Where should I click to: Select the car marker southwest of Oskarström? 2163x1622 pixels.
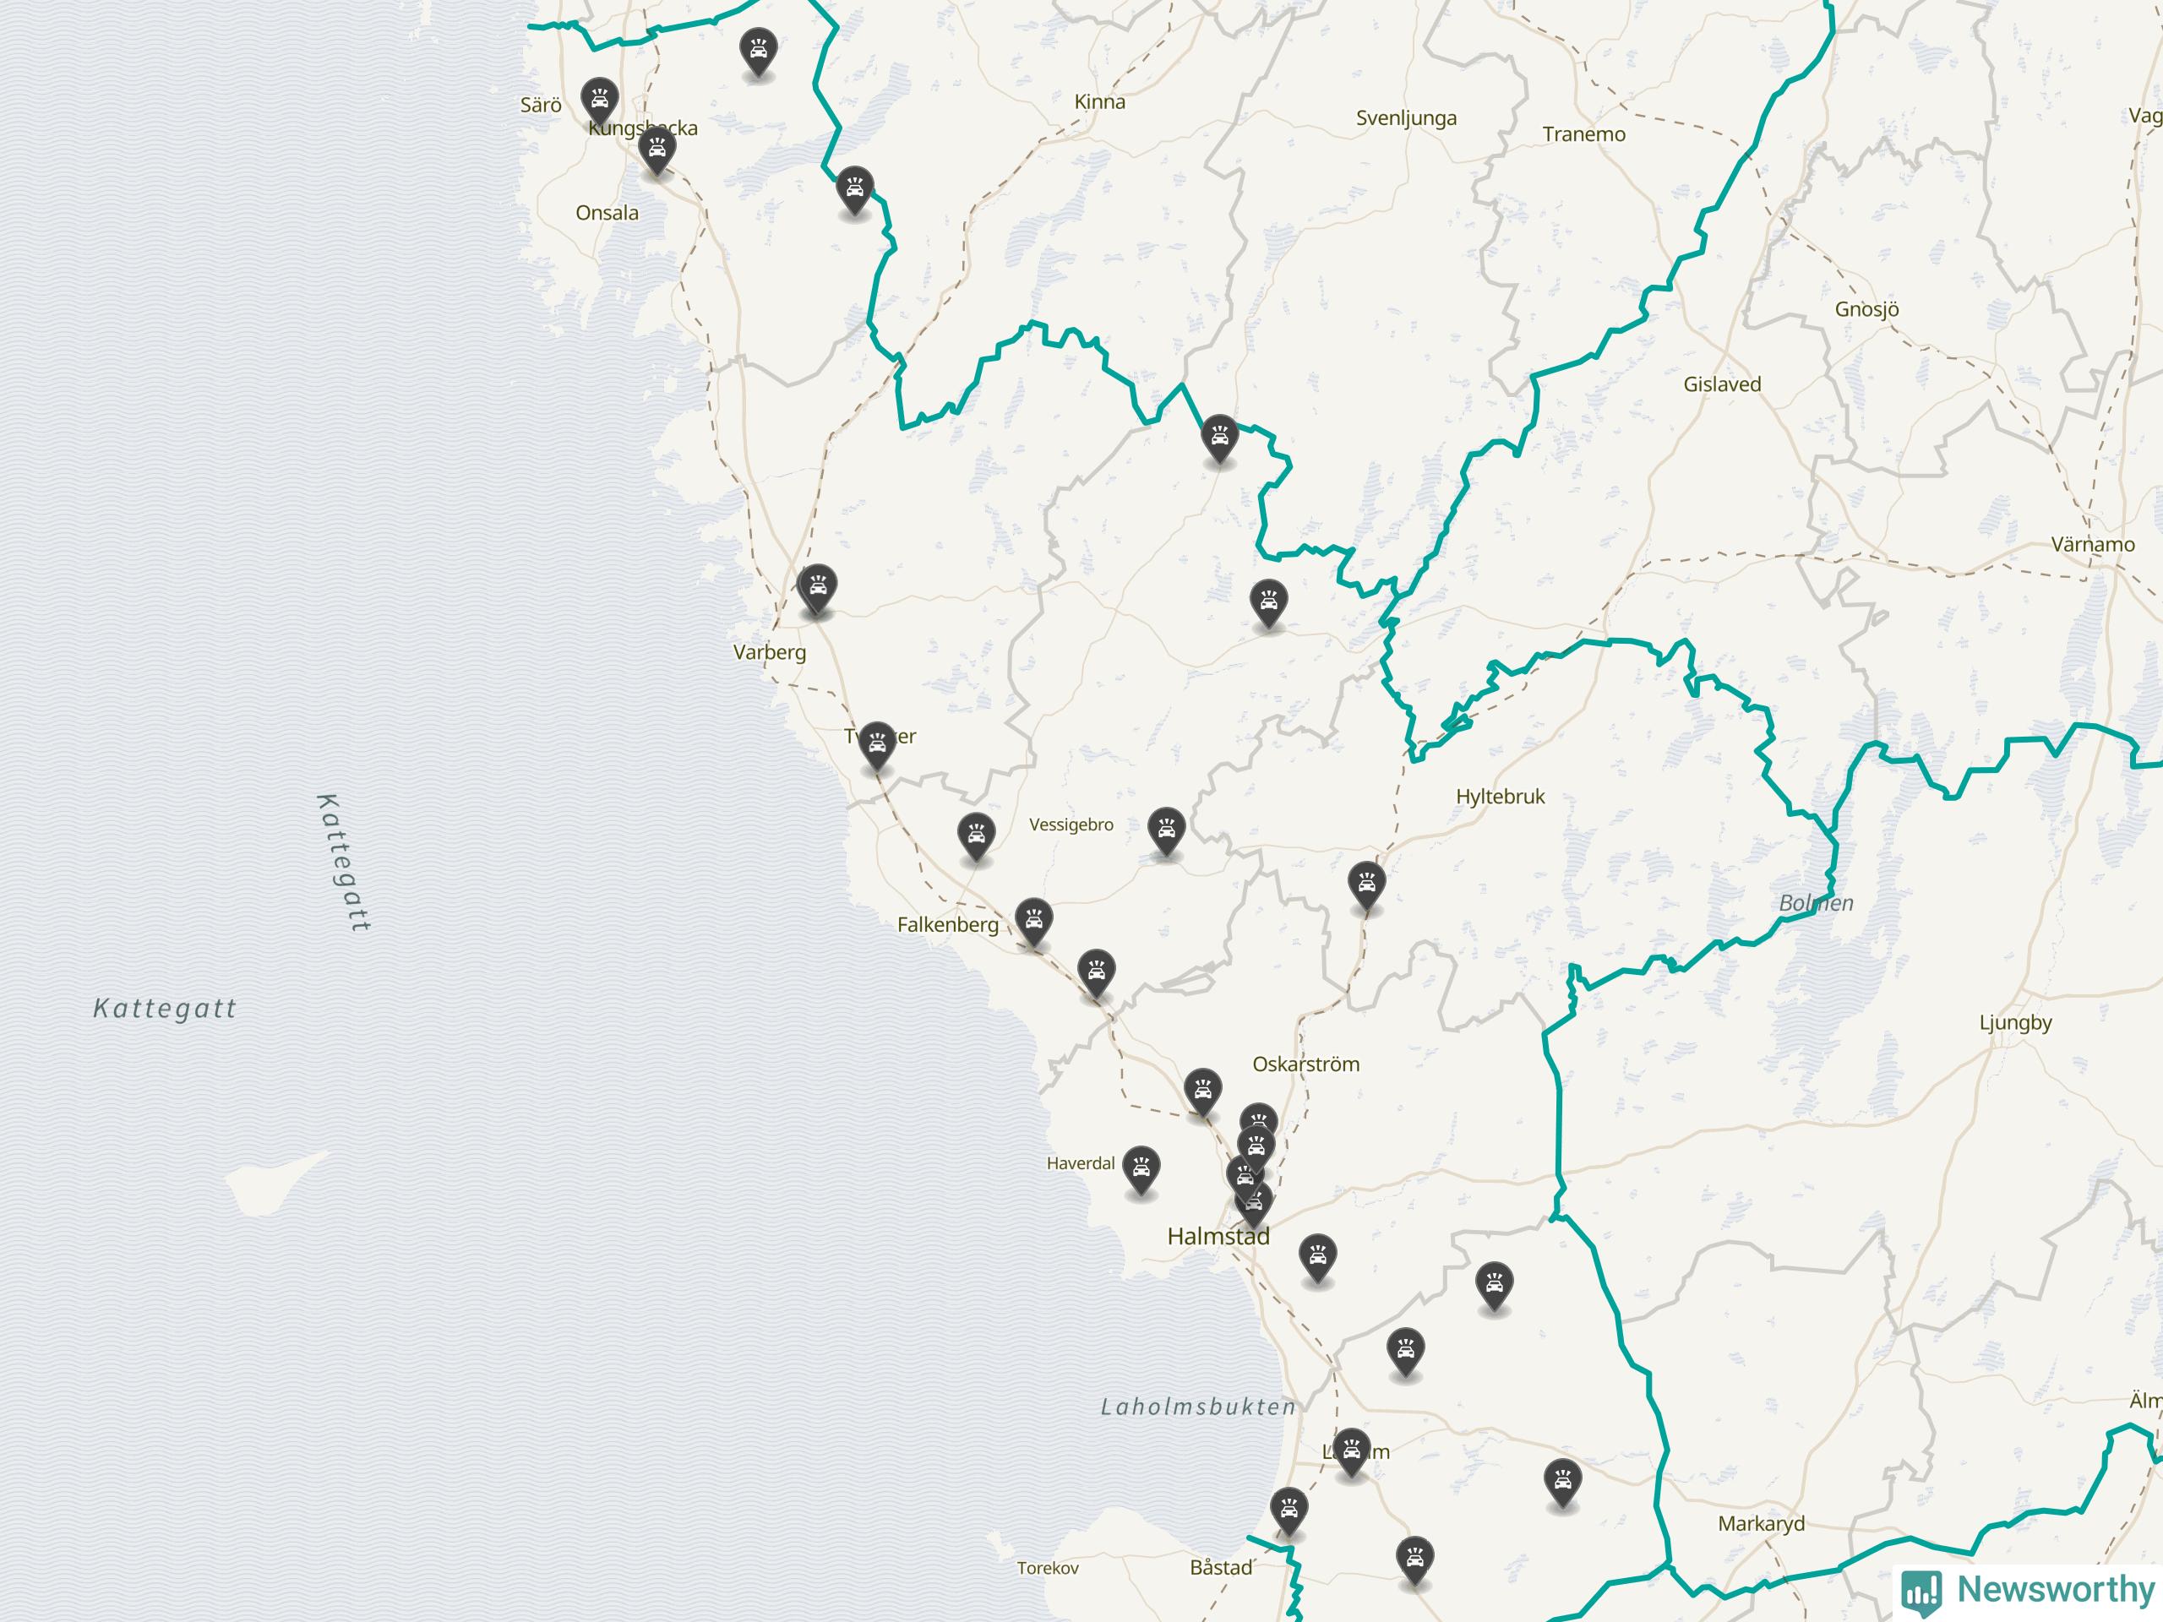(x=1201, y=1091)
